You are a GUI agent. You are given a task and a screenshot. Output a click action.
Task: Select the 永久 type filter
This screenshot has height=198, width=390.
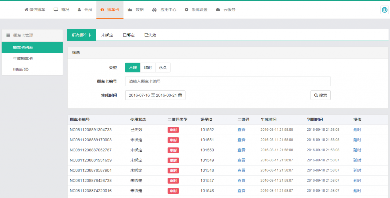[x=162, y=67]
